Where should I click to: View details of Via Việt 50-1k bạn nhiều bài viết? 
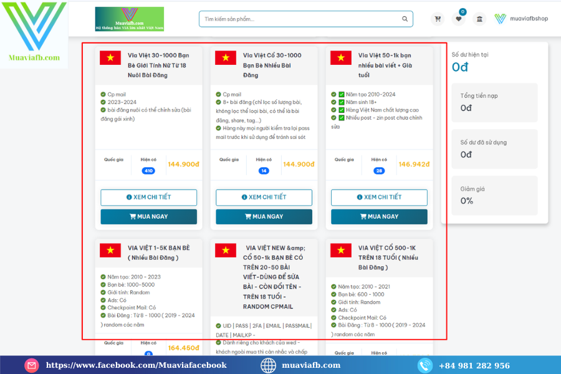coord(379,197)
